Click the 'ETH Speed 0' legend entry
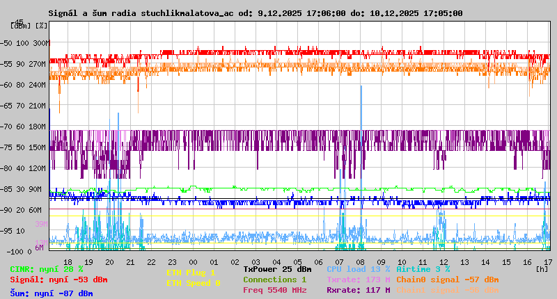Image resolution: width=557 pixels, height=299 pixels. click(194, 283)
